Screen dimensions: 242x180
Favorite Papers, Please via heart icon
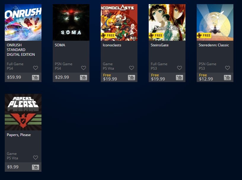(36, 158)
